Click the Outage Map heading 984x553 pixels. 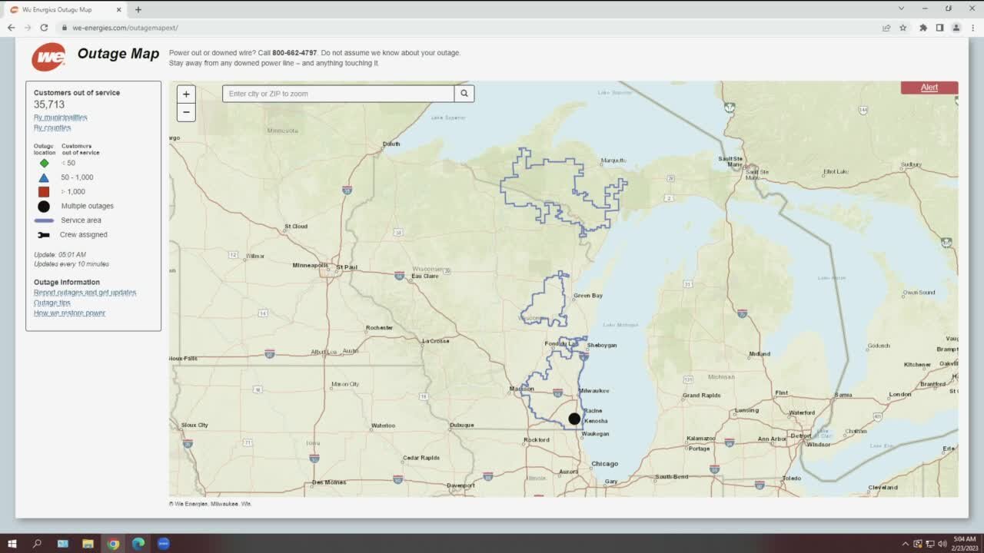[118, 54]
